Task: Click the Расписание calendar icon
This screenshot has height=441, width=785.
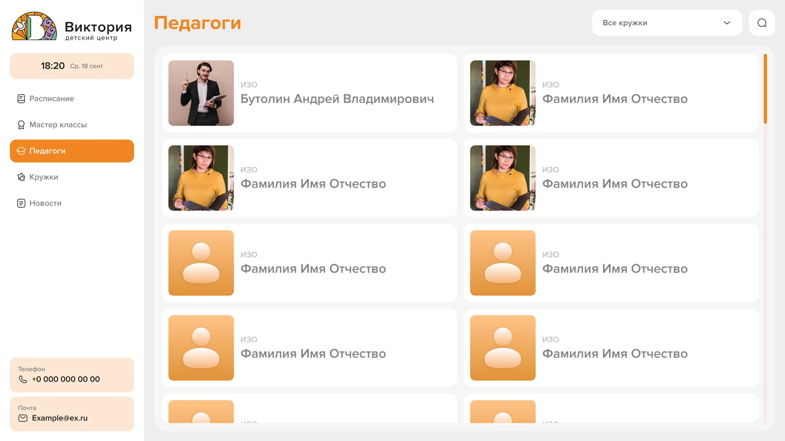Action: click(21, 98)
